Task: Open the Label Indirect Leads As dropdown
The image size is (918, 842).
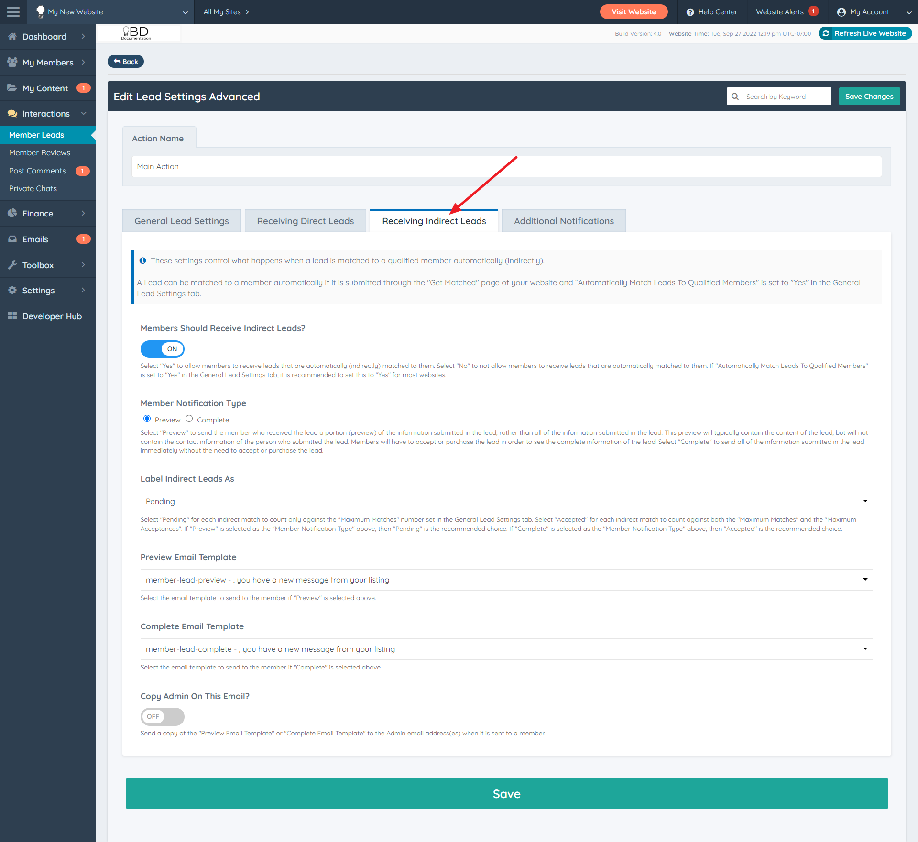Action: (x=506, y=501)
